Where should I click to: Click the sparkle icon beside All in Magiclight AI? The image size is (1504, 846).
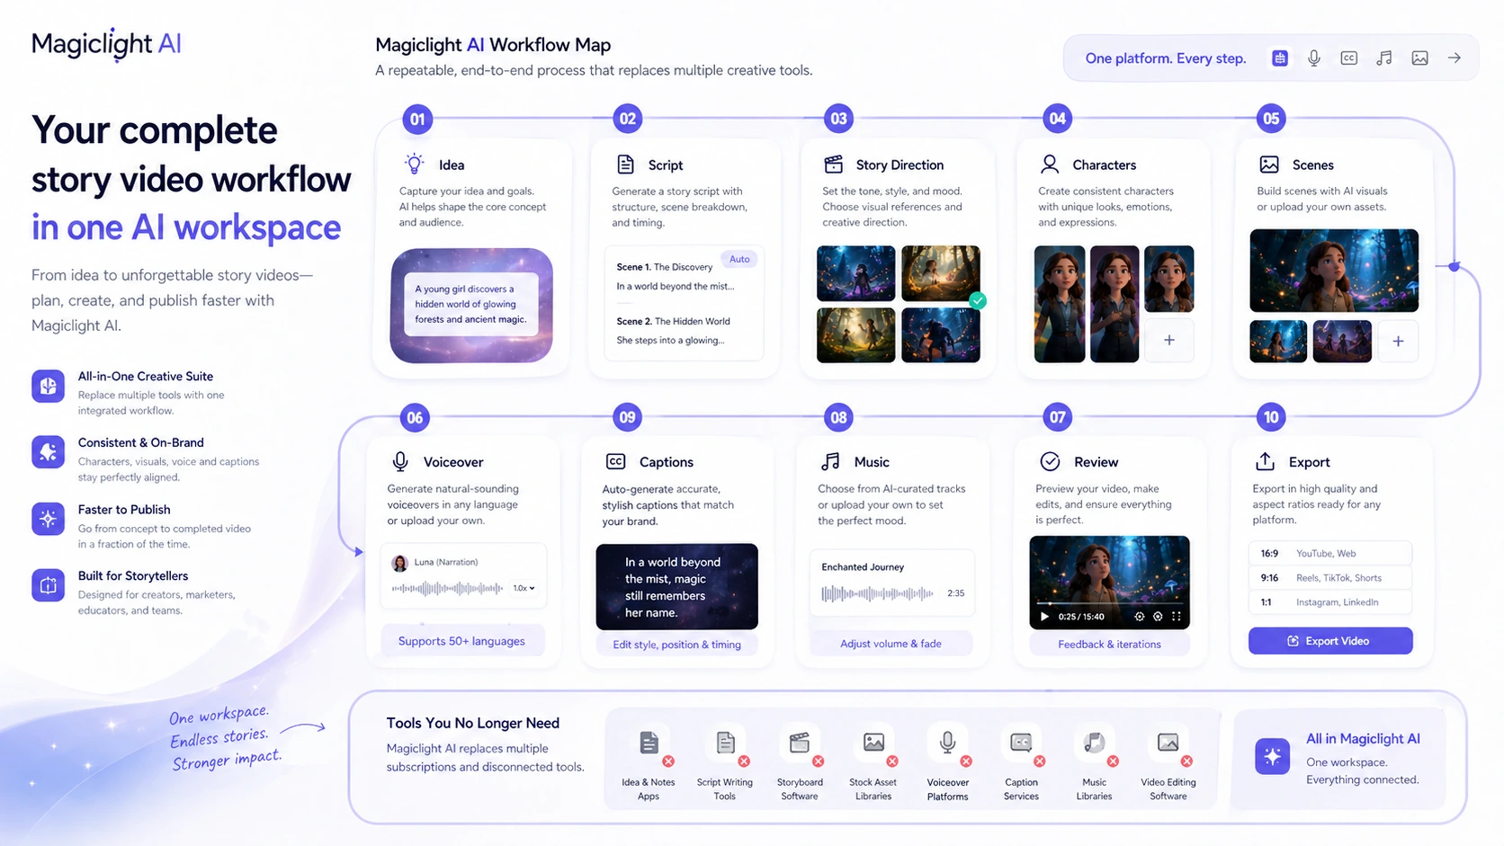coord(1272,757)
